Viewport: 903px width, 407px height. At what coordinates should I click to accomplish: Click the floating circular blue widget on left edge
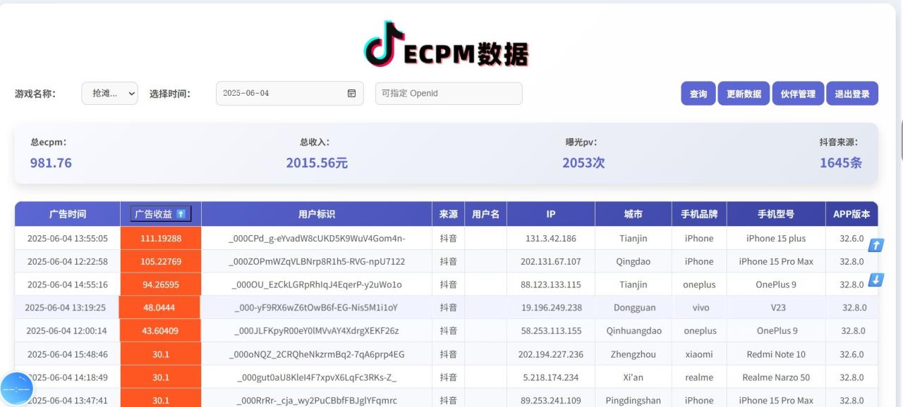[16, 388]
